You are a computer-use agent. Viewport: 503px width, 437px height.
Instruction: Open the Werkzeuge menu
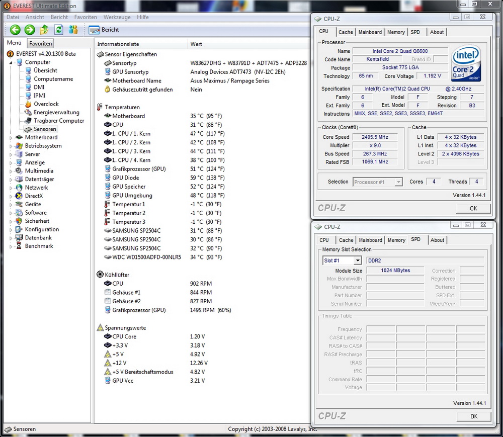(117, 17)
